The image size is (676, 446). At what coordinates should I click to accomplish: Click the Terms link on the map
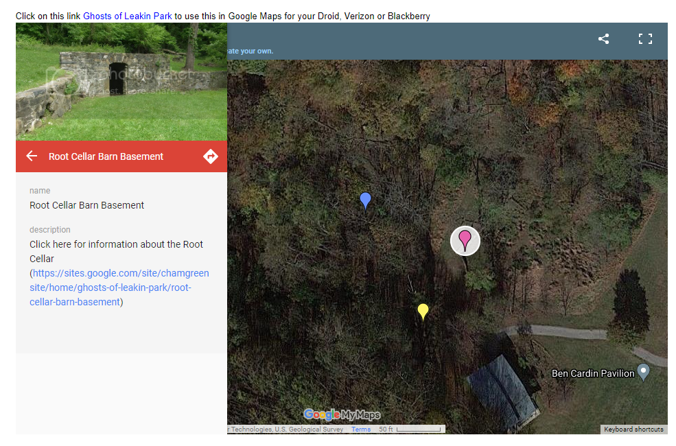[x=361, y=430]
